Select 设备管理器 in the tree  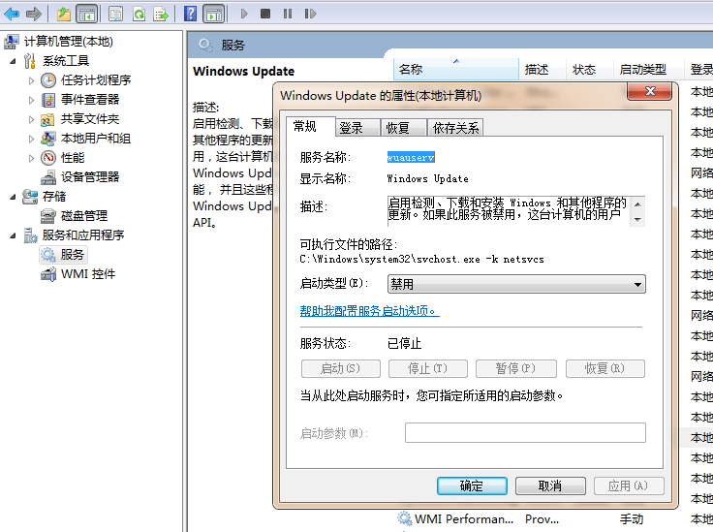point(90,177)
